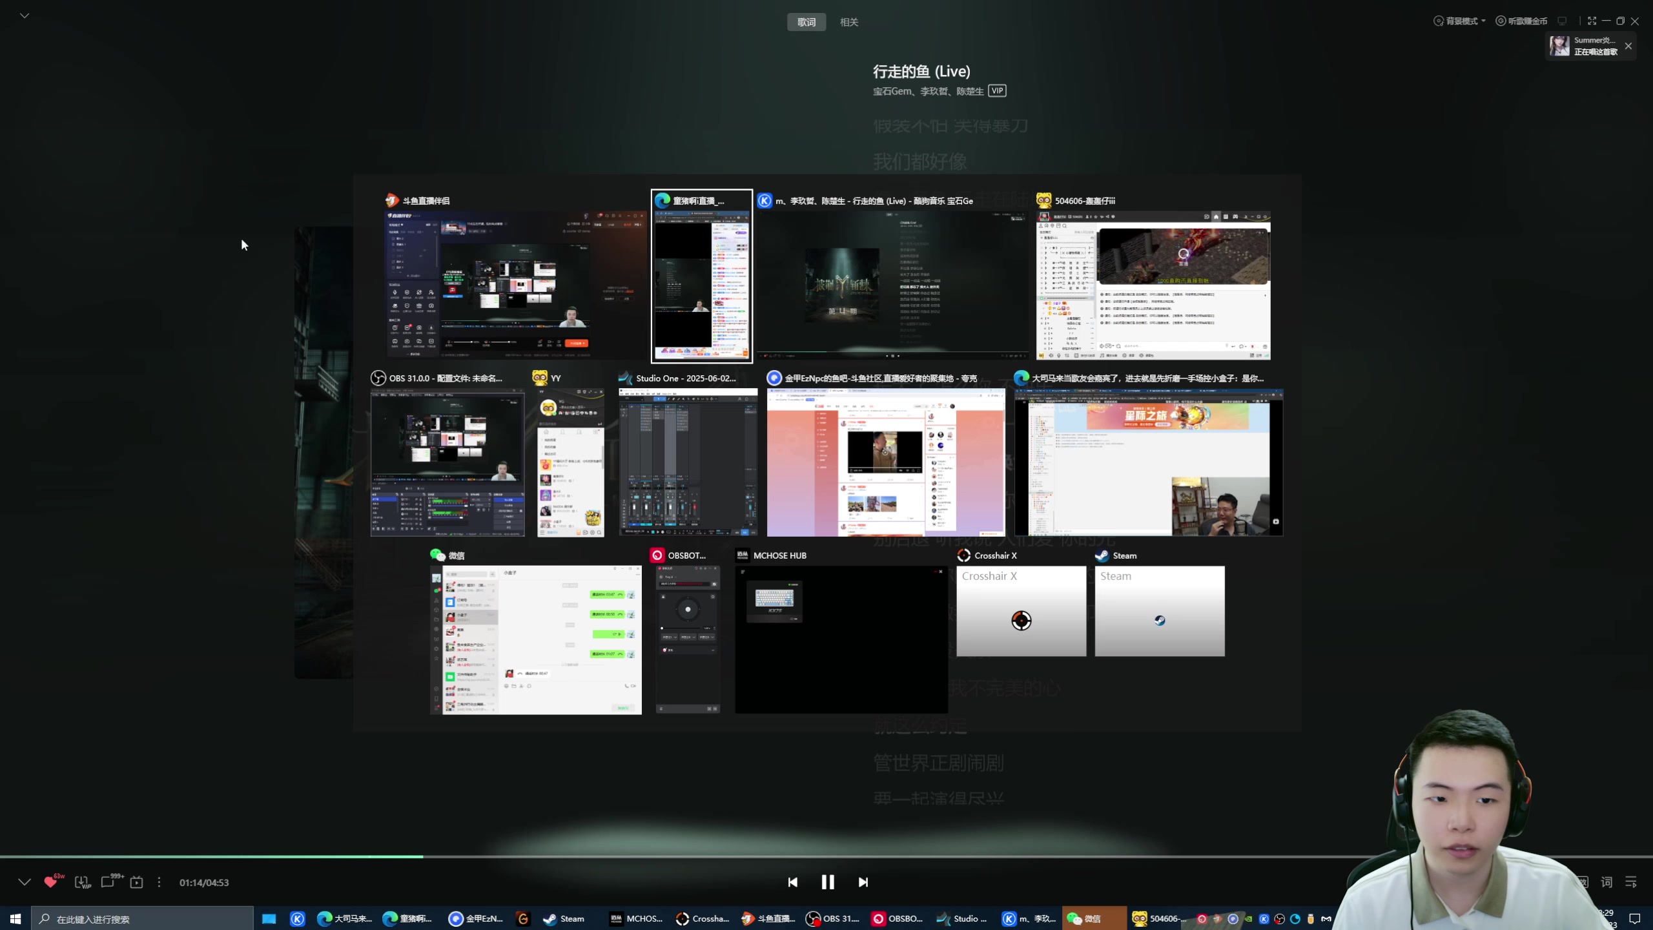
Task: Switch to the 歌词 lyrics tab
Action: pyautogui.click(x=806, y=22)
